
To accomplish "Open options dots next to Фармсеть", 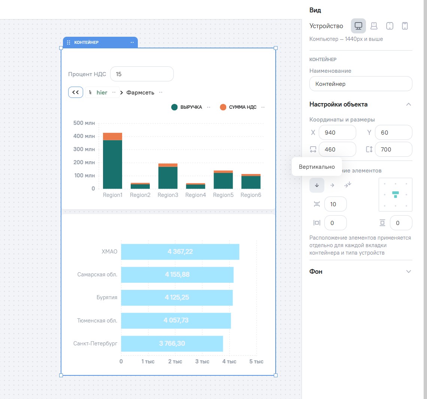I will pos(161,92).
